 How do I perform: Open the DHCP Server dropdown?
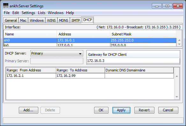(x=57, y=53)
